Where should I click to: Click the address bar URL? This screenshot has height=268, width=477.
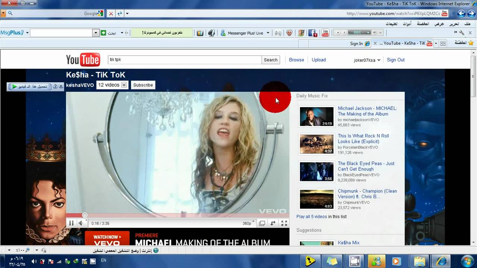(393, 13)
